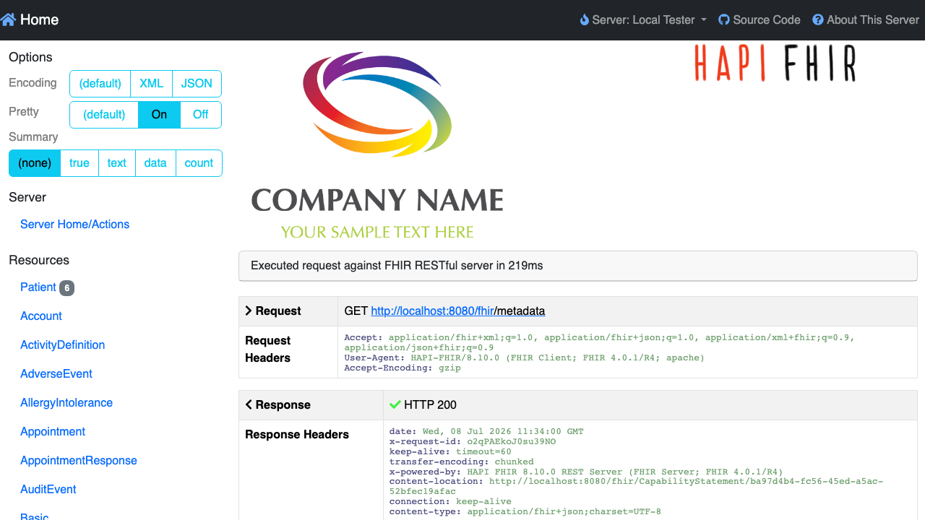Click the Options section heading
925x520 pixels.
(30, 57)
